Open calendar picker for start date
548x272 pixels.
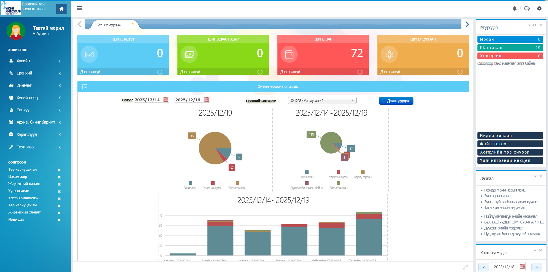click(x=166, y=100)
